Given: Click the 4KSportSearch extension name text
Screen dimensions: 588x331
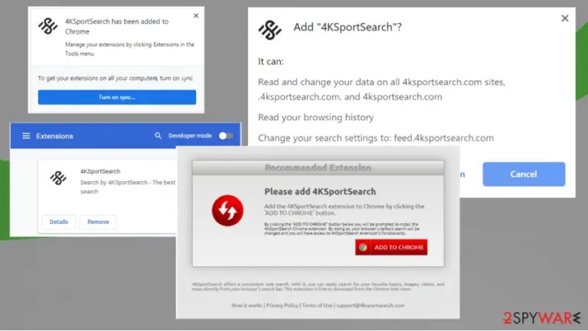Looking at the screenshot, I should click(100, 171).
